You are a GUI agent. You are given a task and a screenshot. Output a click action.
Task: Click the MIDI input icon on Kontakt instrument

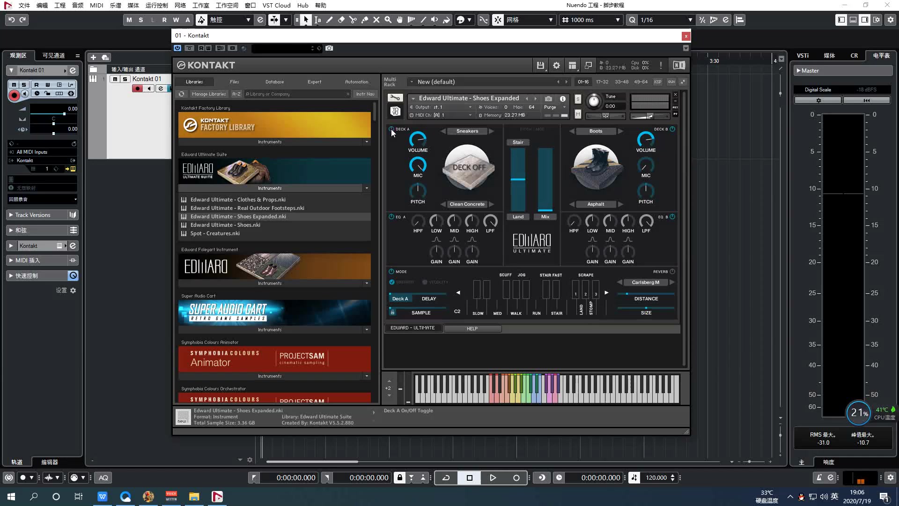pos(411,116)
